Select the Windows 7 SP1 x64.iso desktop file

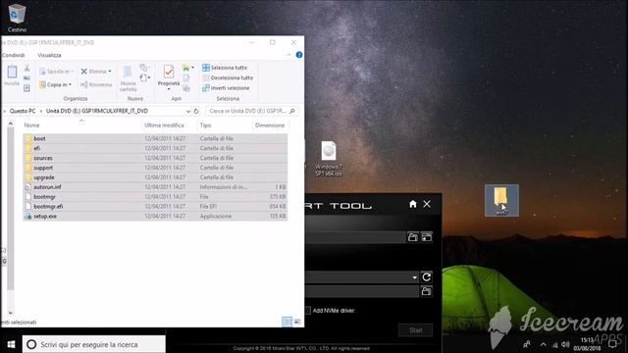pyautogui.click(x=329, y=159)
